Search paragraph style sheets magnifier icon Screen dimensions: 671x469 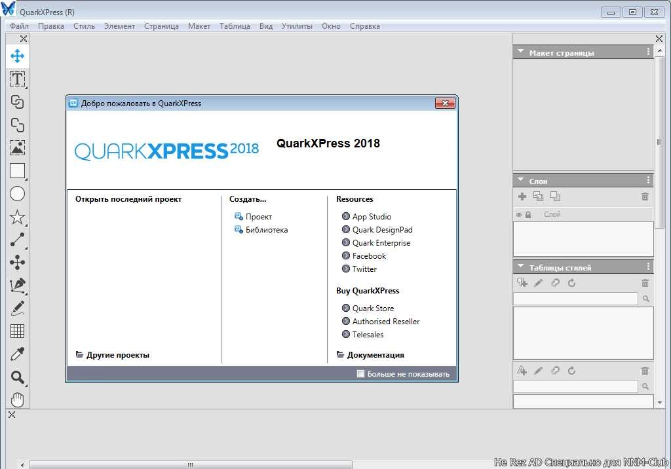(645, 299)
